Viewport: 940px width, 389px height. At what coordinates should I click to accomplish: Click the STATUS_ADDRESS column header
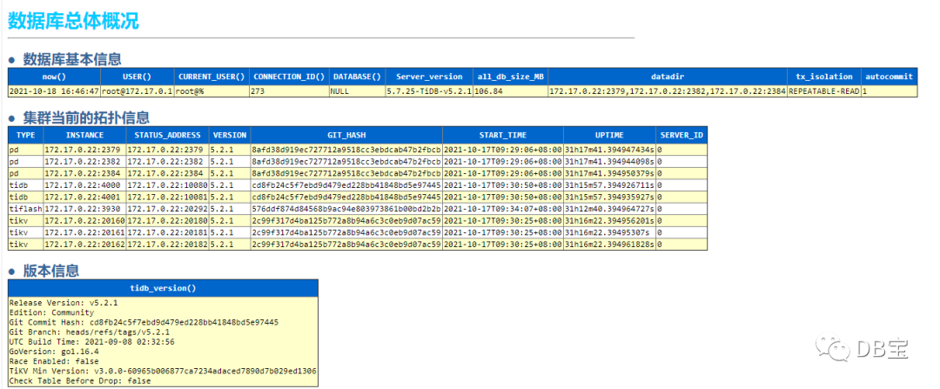(x=167, y=135)
